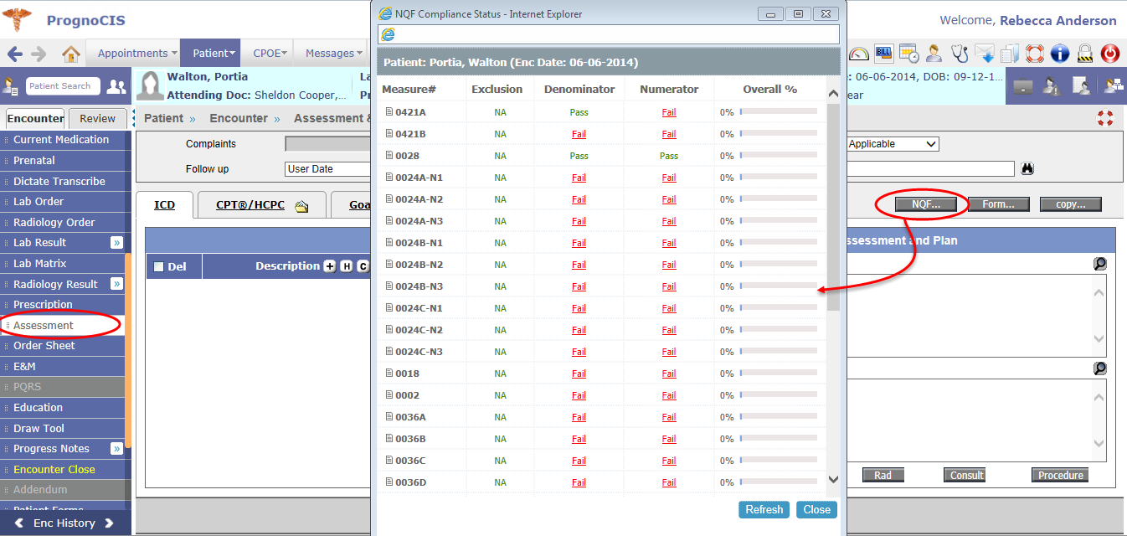The width and height of the screenshot is (1127, 536).
Task: Click the lifebuoy help icon in top toolbar
Action: click(x=1035, y=54)
